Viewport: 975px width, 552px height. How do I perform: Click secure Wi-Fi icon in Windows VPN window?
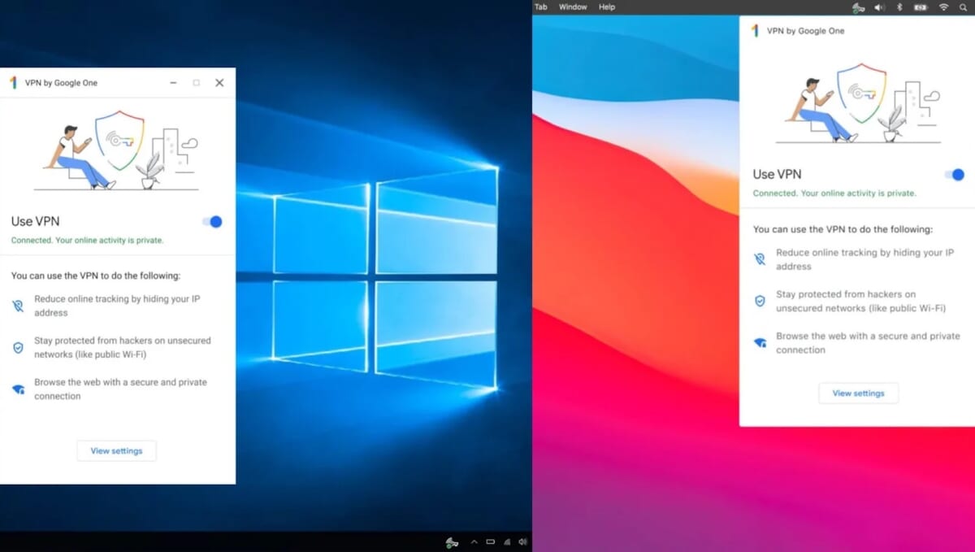click(x=18, y=389)
